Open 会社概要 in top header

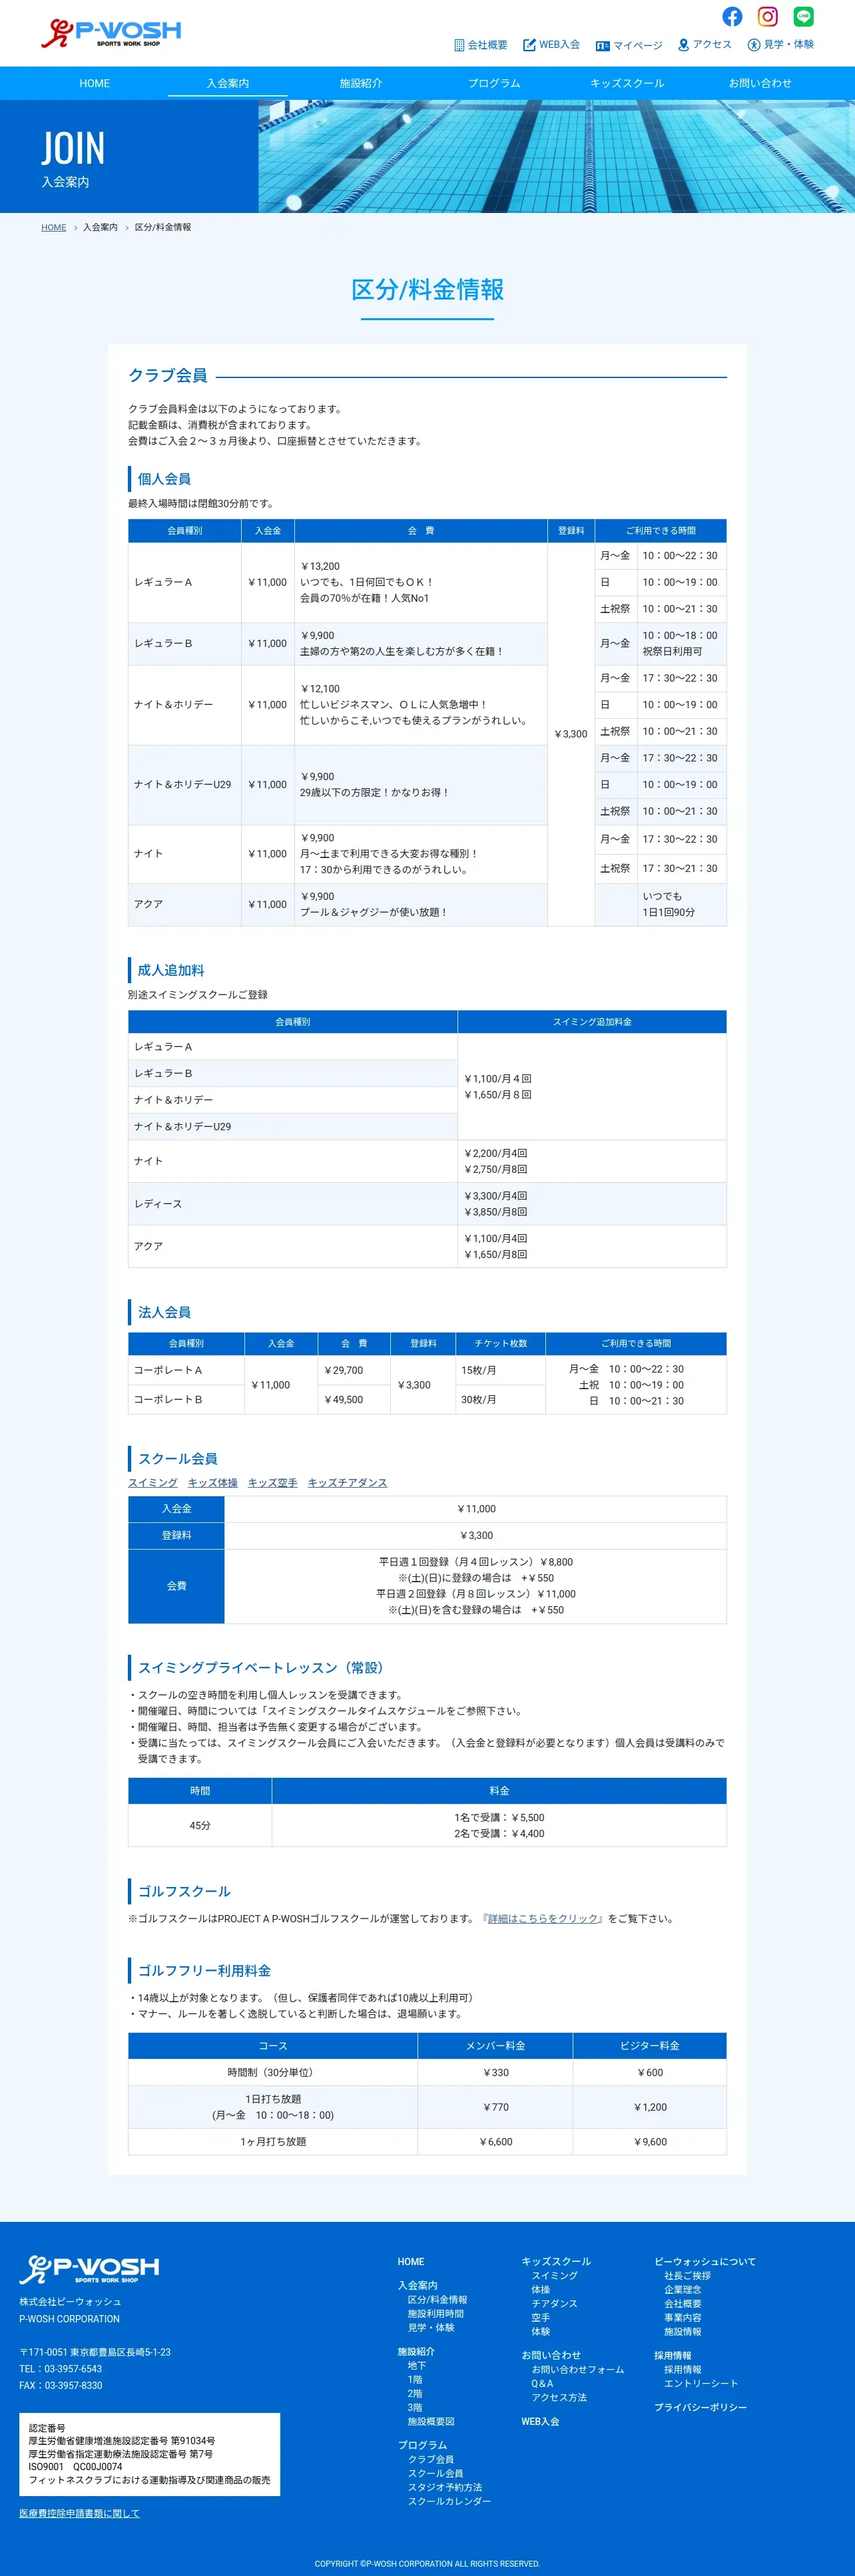coord(487,45)
